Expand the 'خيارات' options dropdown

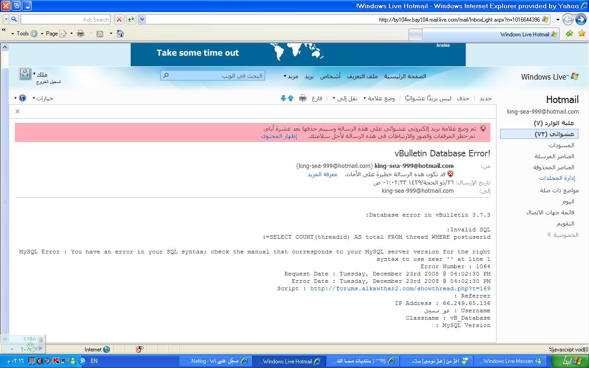point(43,98)
